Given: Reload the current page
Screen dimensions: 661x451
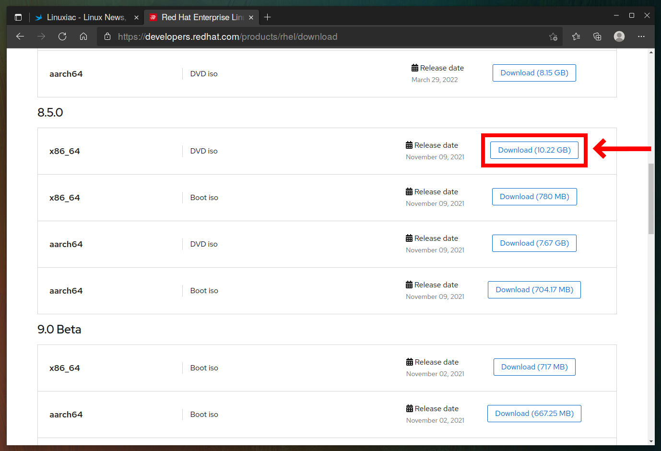Looking at the screenshot, I should tap(62, 36).
